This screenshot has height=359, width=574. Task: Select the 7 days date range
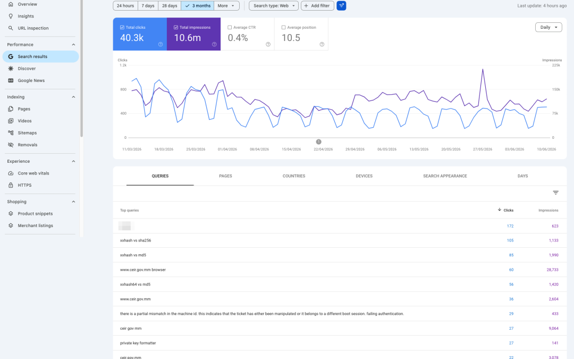click(148, 5)
